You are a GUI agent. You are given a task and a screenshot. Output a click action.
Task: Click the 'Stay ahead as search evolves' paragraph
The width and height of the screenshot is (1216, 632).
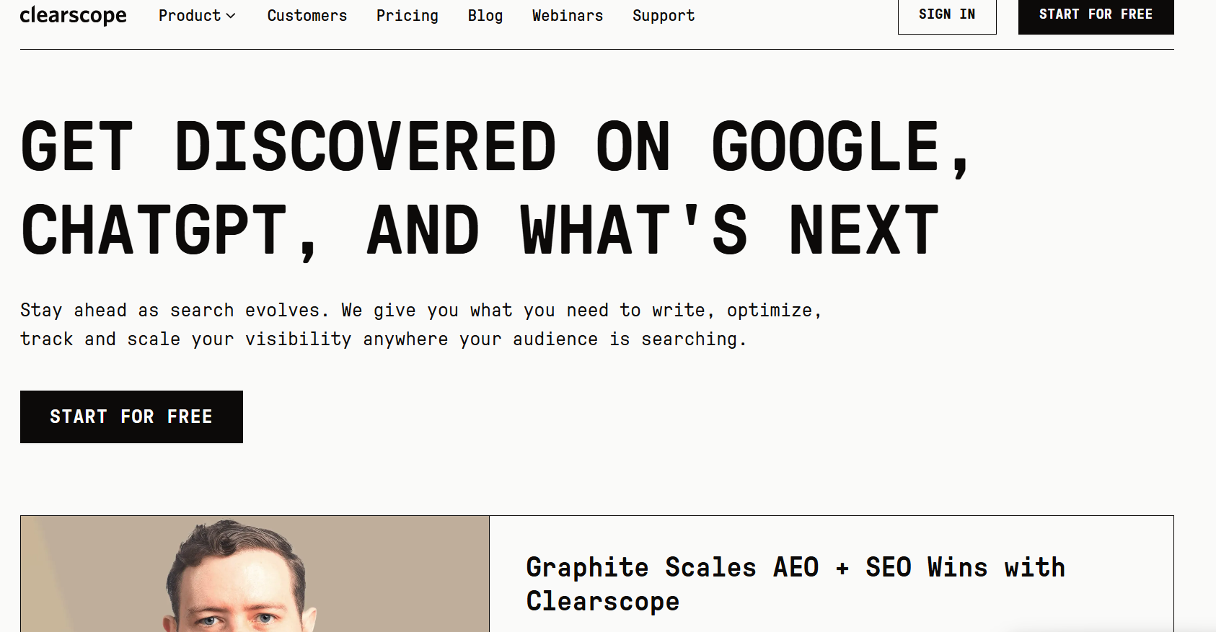[x=421, y=324]
